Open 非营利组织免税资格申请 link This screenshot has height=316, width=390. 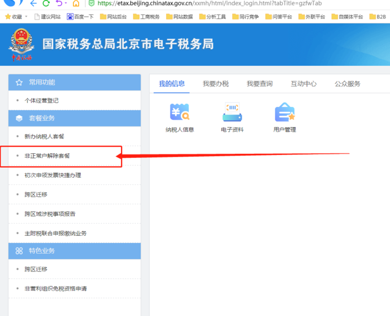click(x=56, y=289)
